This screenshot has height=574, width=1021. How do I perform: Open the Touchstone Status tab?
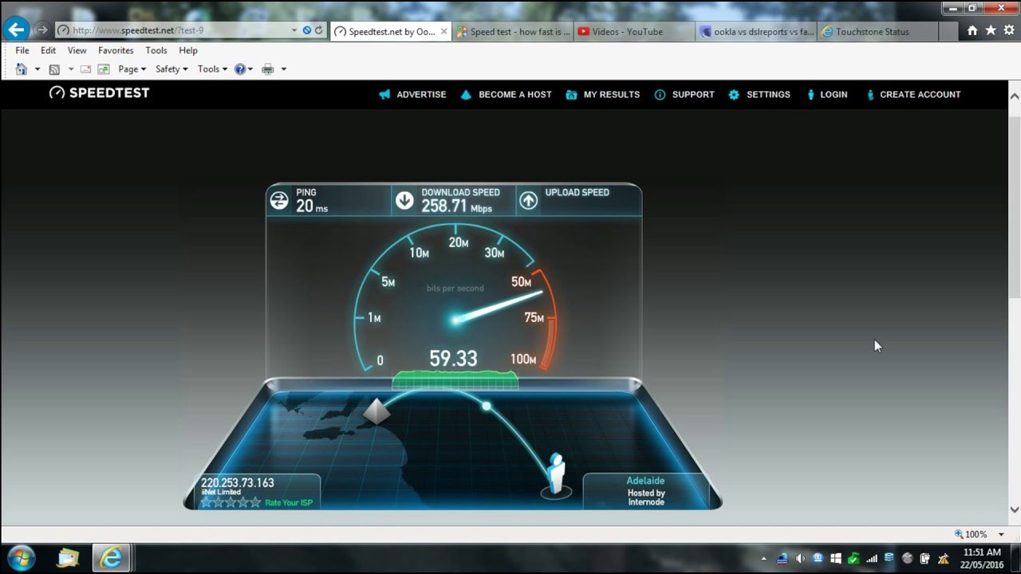[x=877, y=32]
